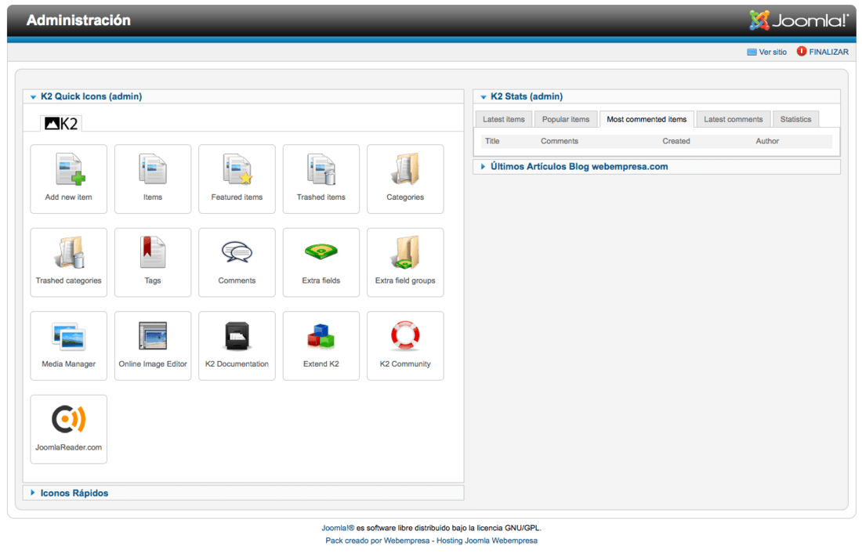
Task: Click the K2 logo tab
Action: pyautogui.click(x=61, y=123)
